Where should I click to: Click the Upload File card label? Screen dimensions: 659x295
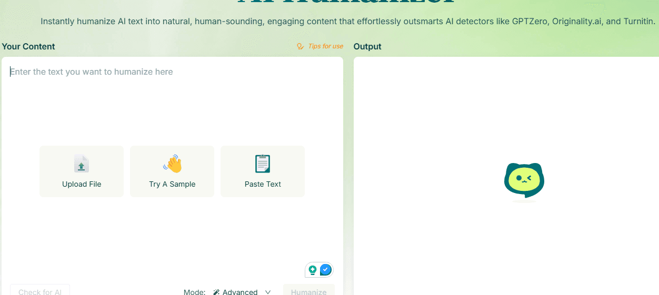point(82,184)
